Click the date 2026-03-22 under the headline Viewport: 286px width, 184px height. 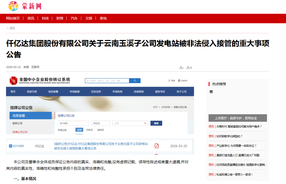tap(14, 67)
